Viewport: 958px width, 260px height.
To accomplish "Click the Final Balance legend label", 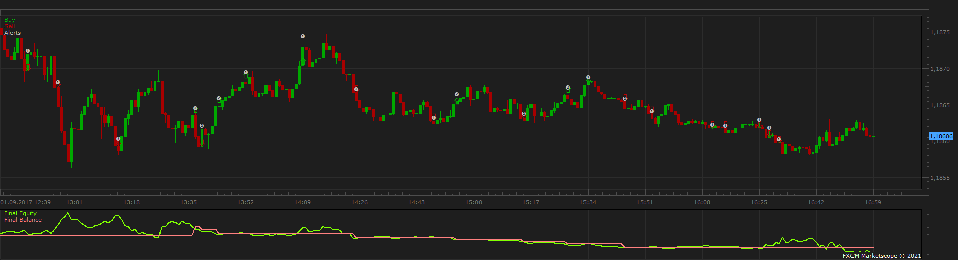I will [x=23, y=220].
